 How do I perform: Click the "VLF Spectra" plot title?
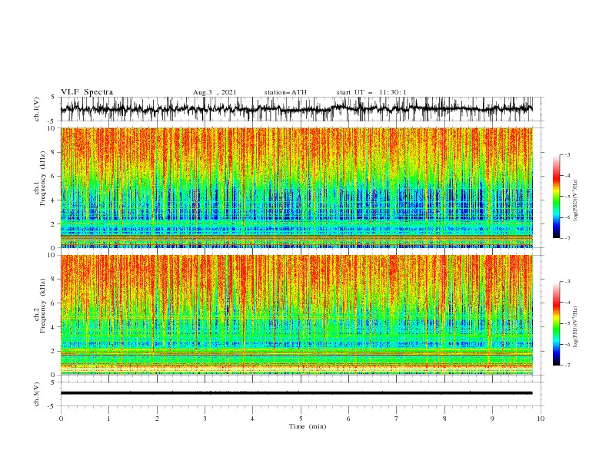click(x=87, y=92)
